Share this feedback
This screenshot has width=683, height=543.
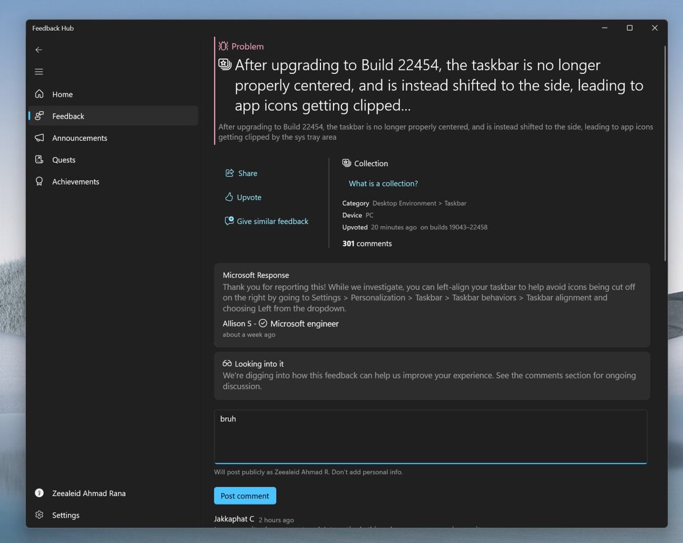[241, 173]
